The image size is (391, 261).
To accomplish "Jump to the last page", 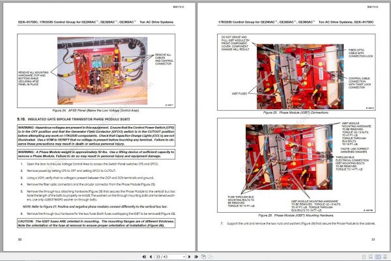I will coord(196,256).
